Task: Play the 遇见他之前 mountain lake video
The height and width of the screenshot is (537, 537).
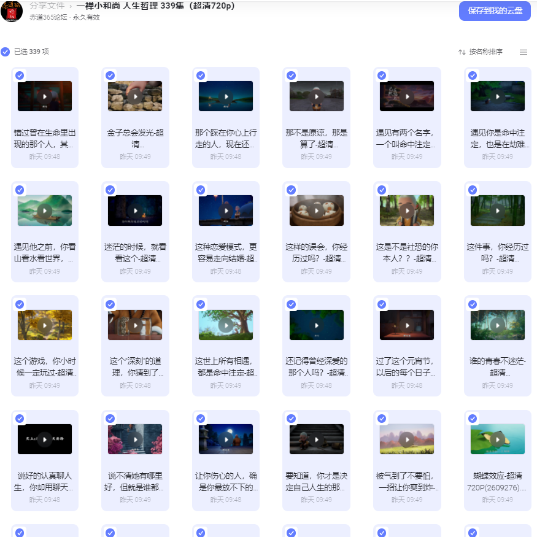Action: click(45, 211)
